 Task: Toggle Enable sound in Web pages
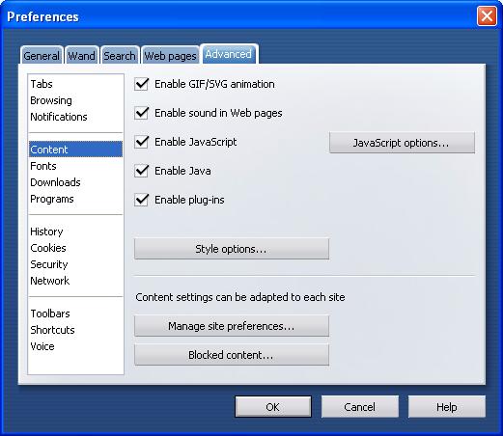(141, 113)
